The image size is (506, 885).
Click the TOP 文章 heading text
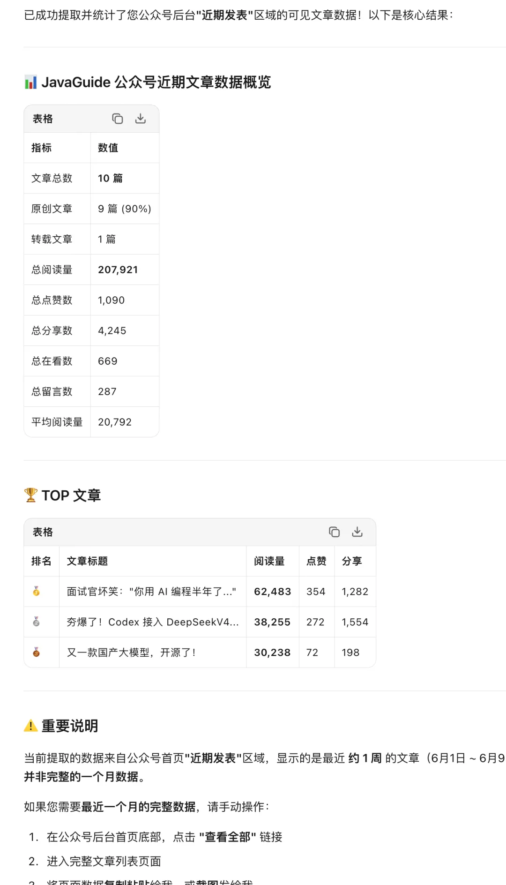(71, 495)
